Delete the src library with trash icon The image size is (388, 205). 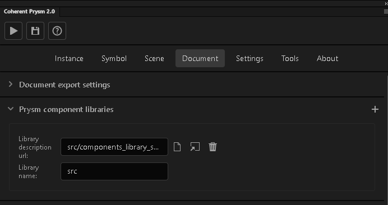coord(213,147)
